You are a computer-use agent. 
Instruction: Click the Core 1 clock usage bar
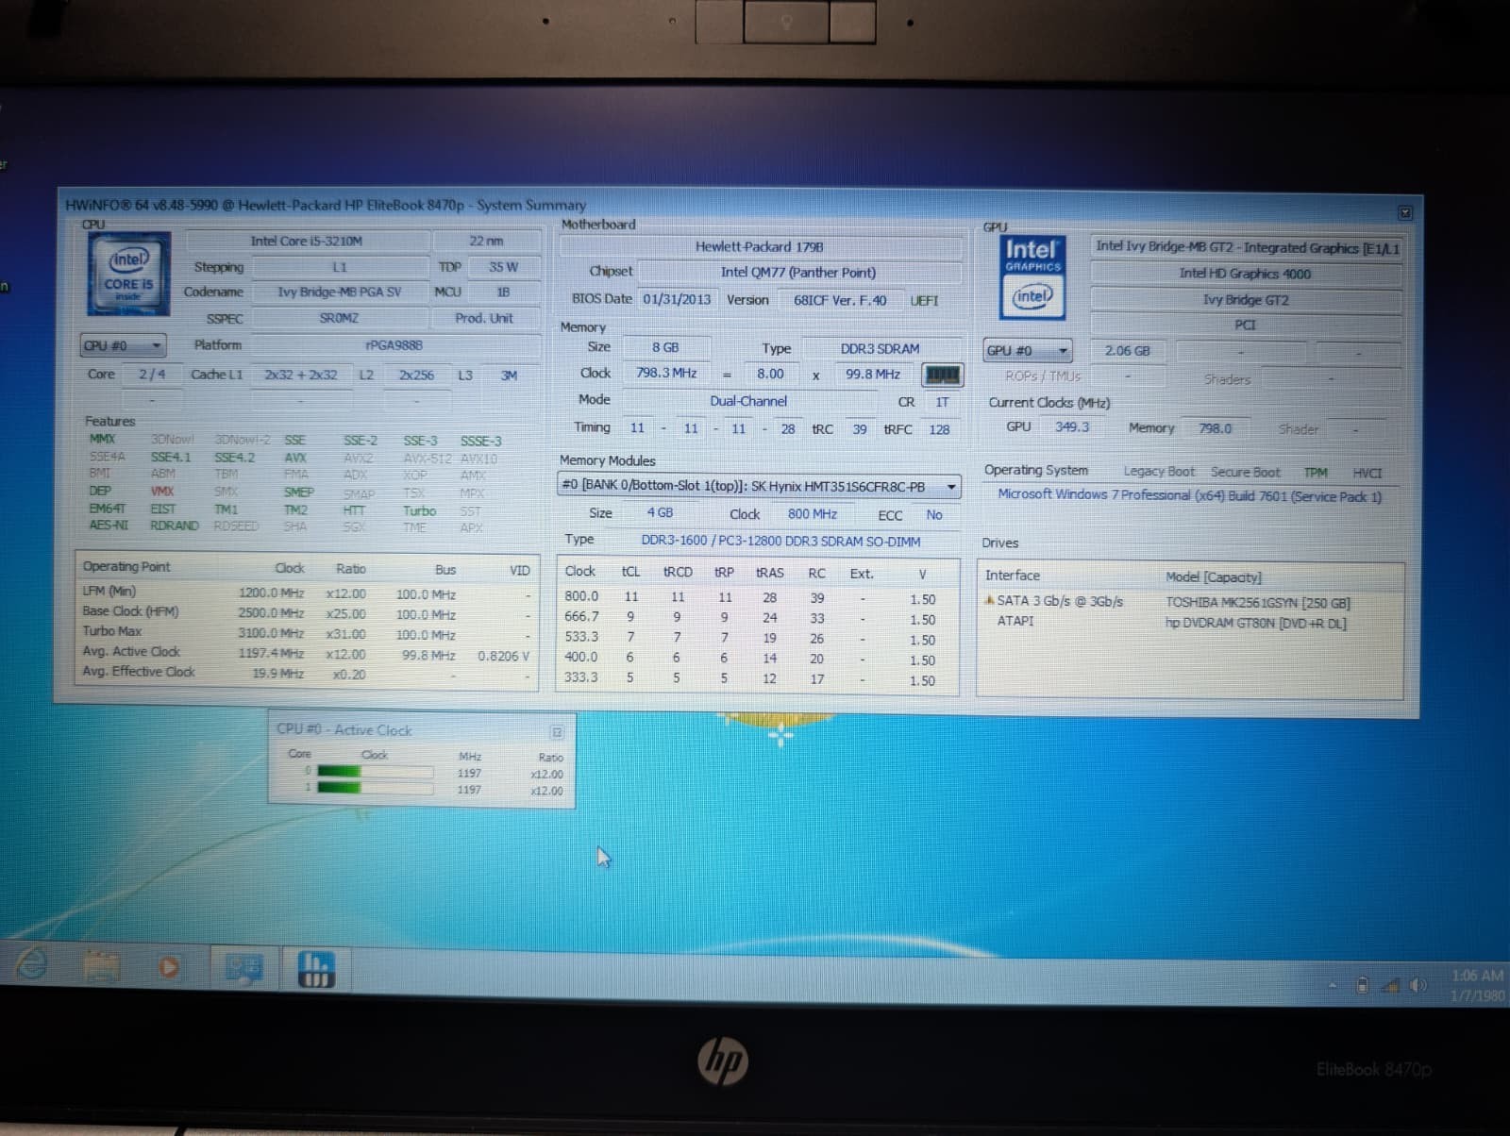(375, 789)
